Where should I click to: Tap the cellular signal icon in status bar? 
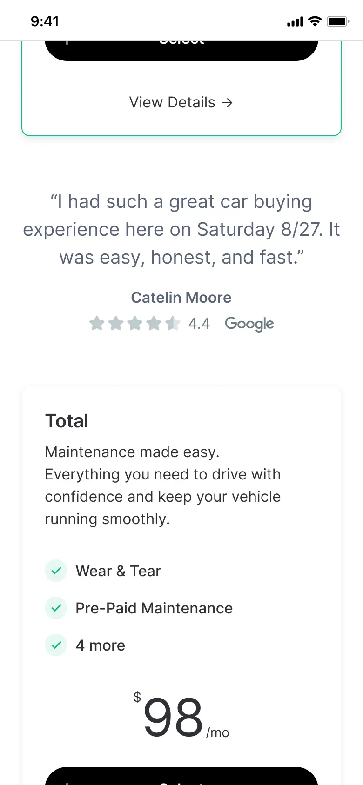point(295,21)
